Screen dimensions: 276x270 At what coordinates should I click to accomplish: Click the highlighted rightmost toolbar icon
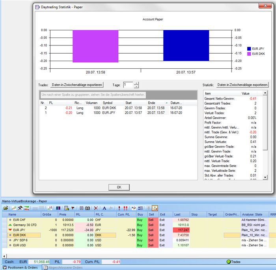pyautogui.click(x=155, y=208)
